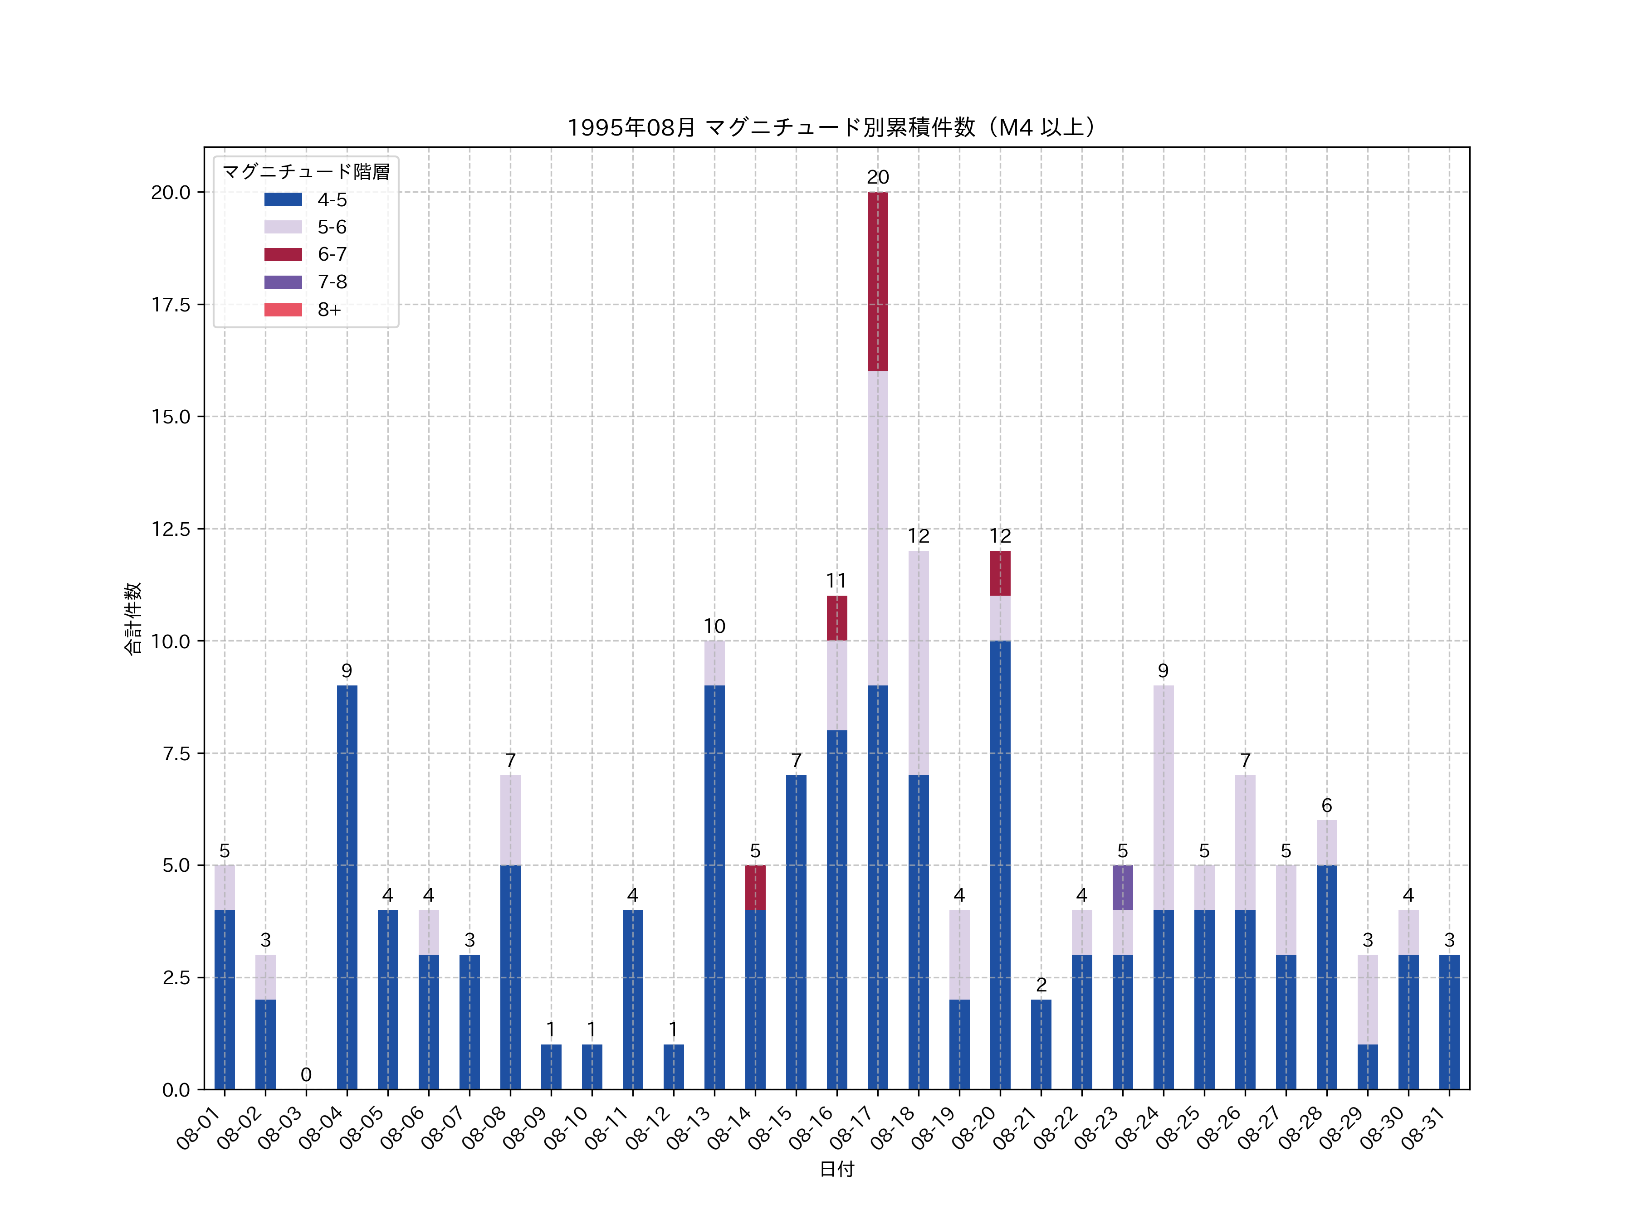Click the value label 20 above bar
This screenshot has width=1633, height=1224.
coord(877,177)
